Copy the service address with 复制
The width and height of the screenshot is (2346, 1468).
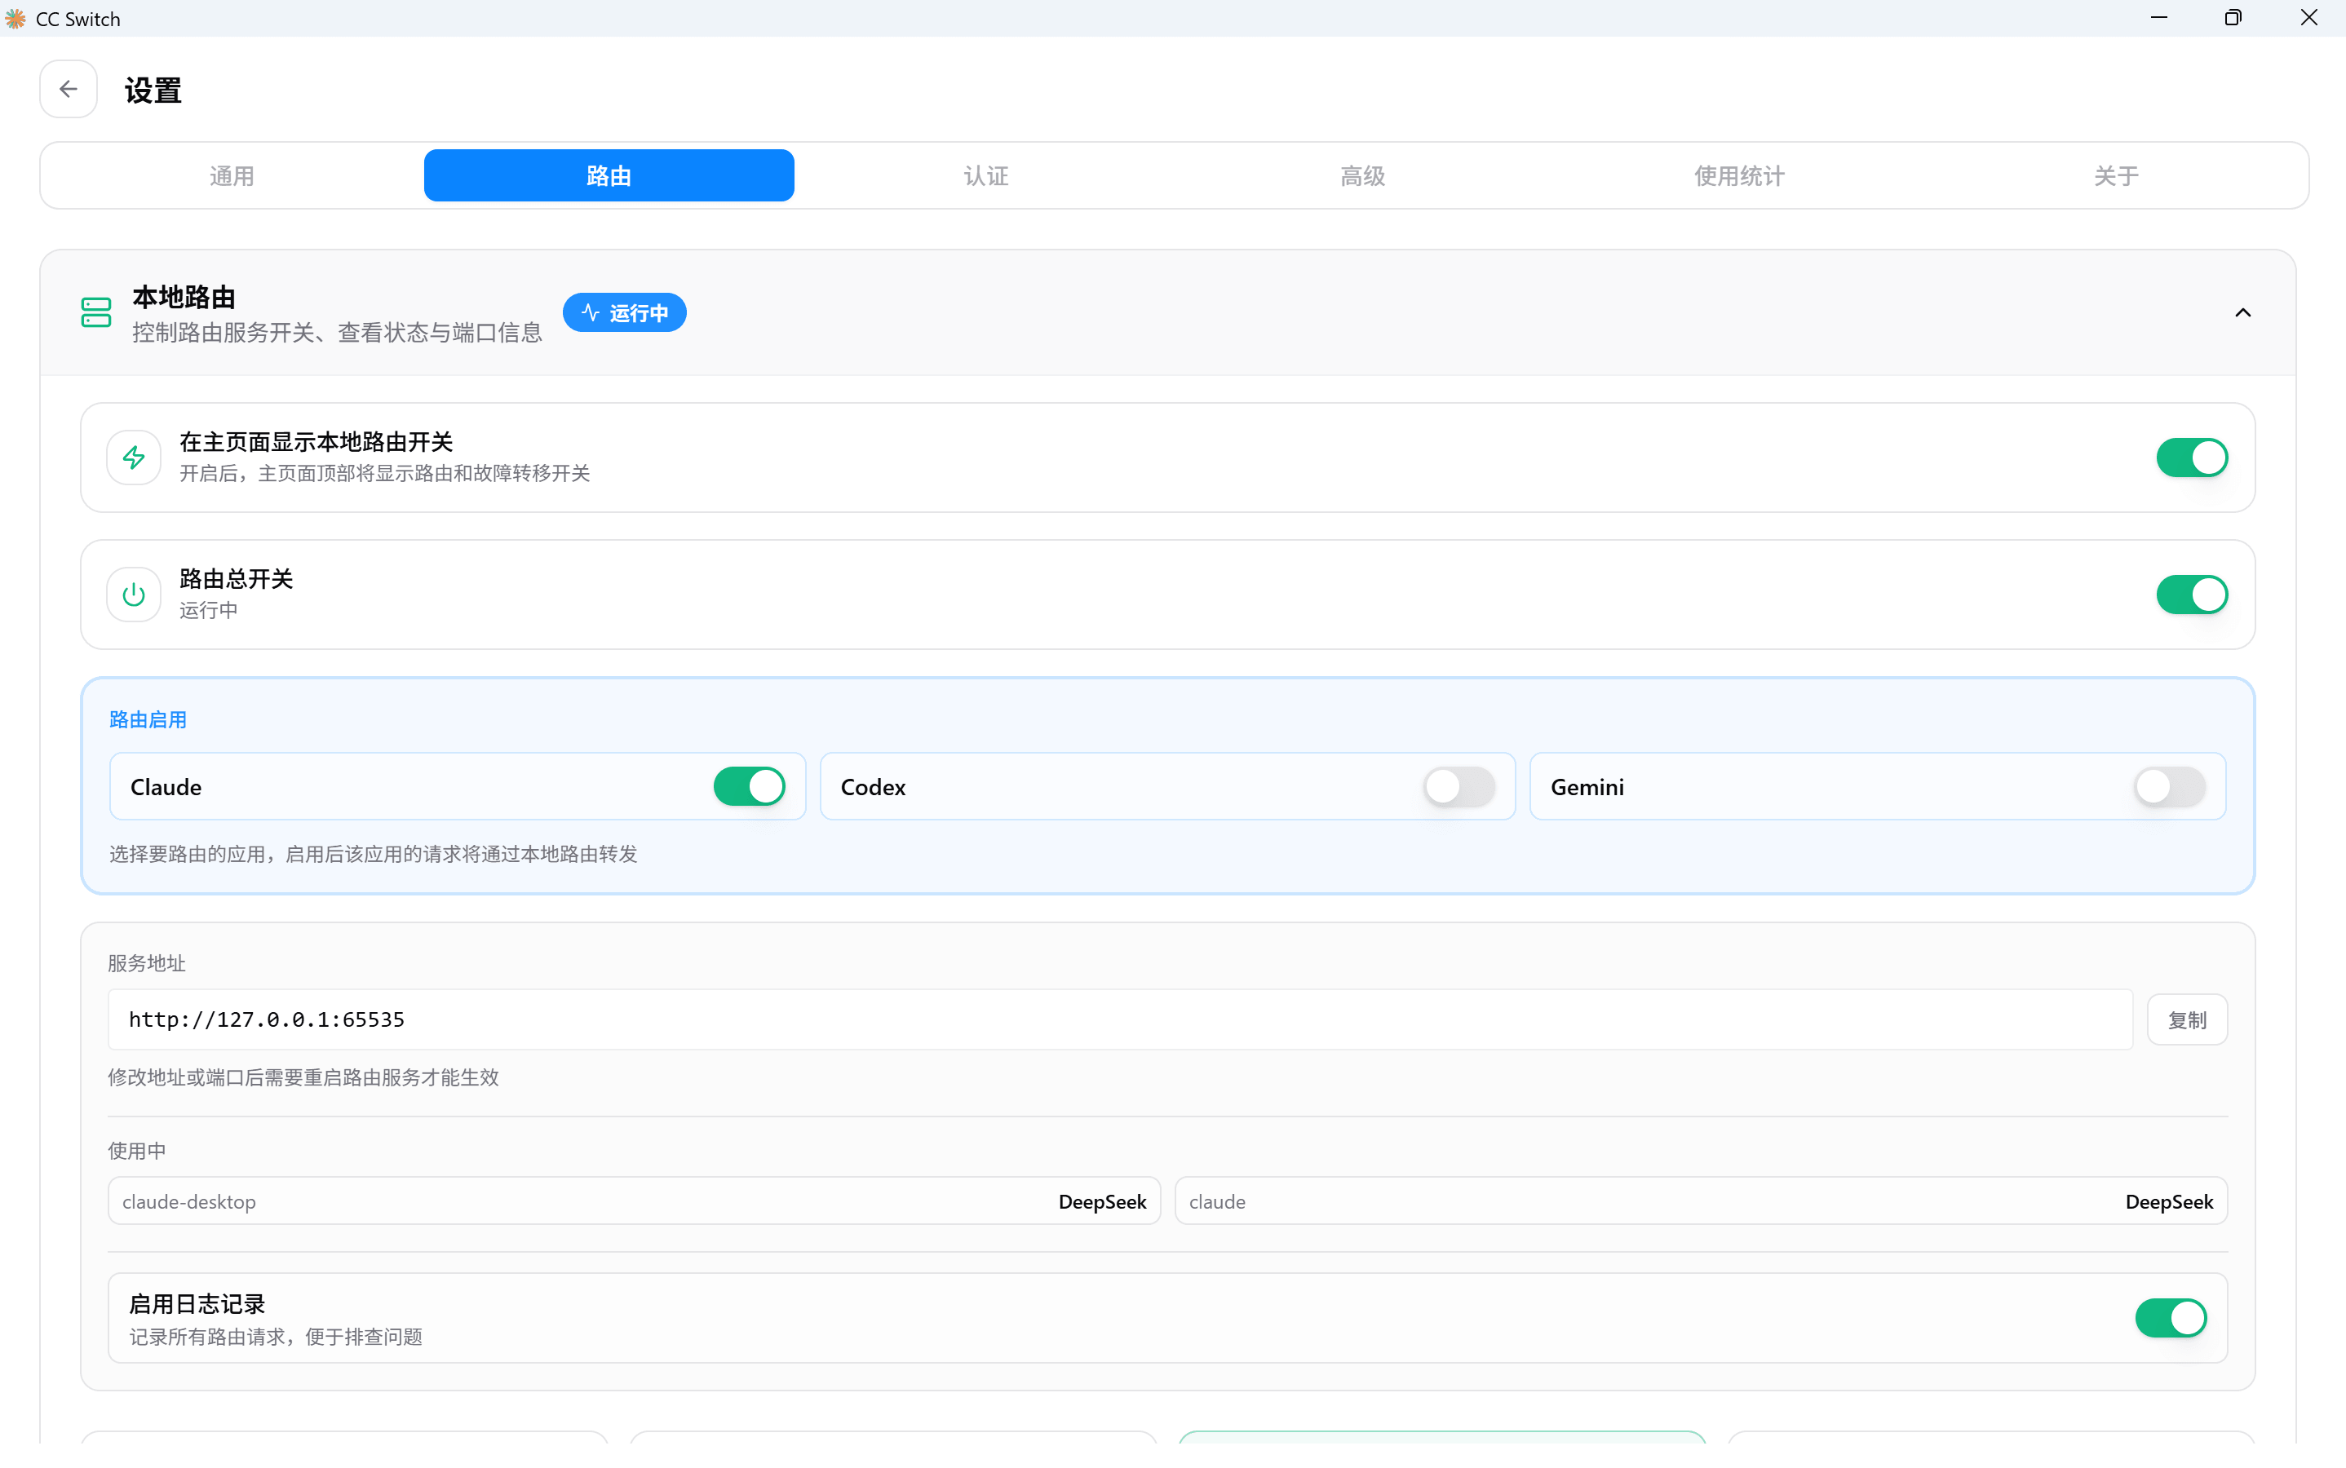click(x=2187, y=1019)
